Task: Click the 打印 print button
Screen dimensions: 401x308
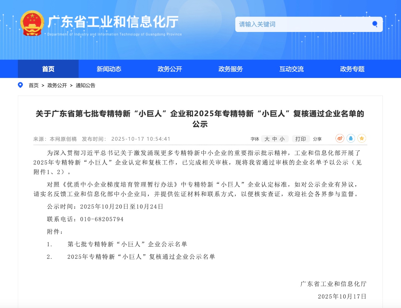Action: point(300,139)
